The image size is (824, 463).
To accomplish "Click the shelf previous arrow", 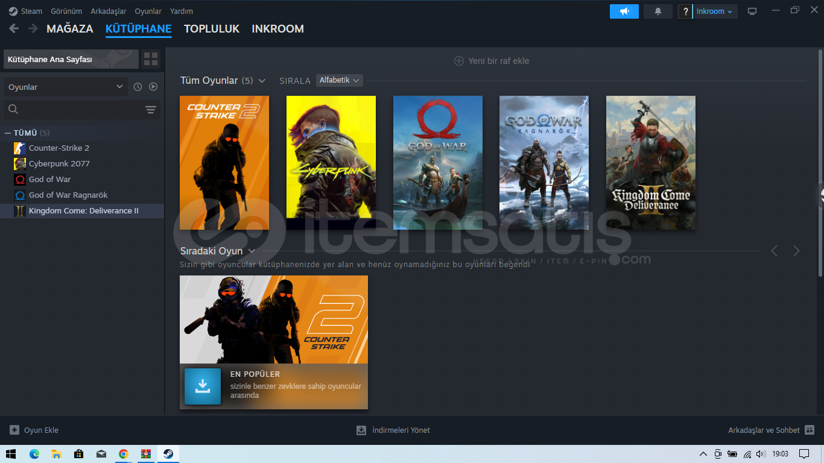I will pos(775,251).
